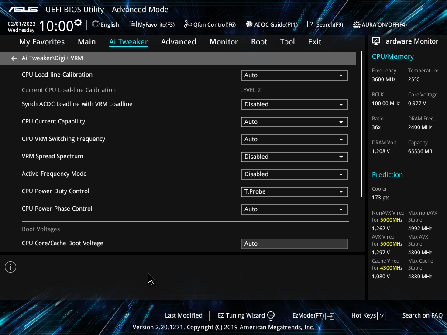
Task: Click the 10:00 clock display
Action: [x=56, y=26]
